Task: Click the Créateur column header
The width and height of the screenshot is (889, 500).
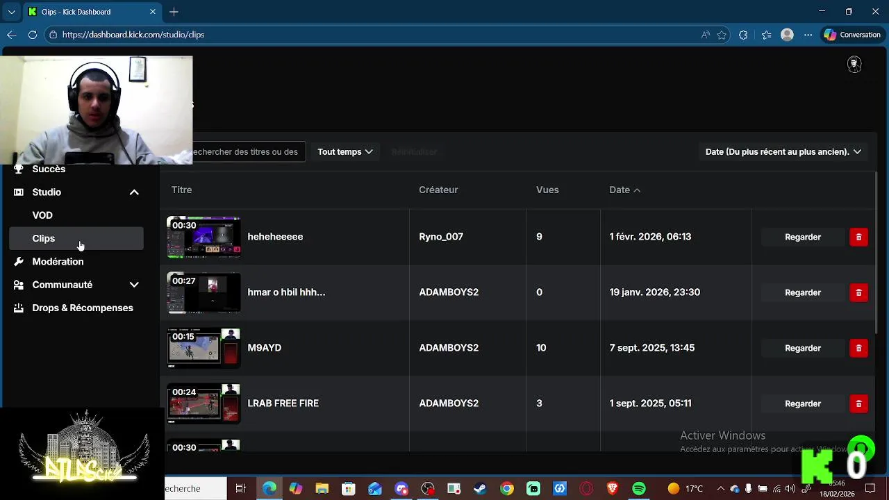Action: click(x=438, y=190)
